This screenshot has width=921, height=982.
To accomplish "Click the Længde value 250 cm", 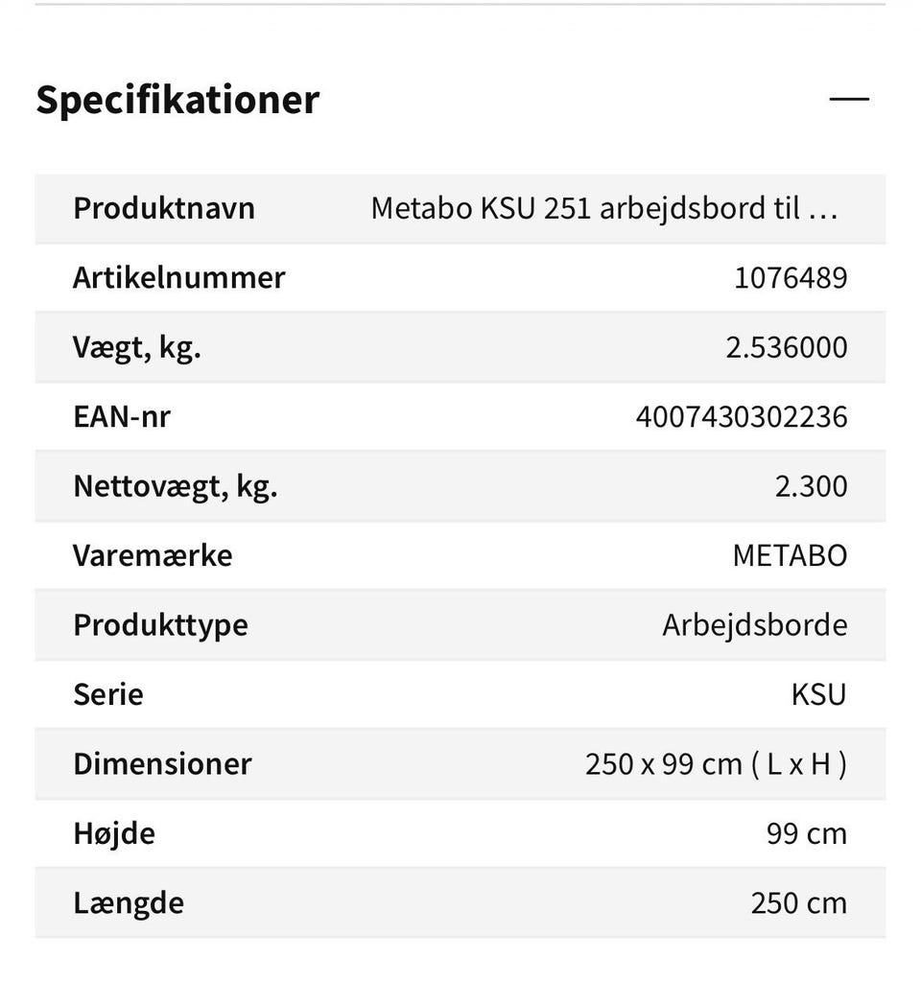I will pyautogui.click(x=799, y=903).
